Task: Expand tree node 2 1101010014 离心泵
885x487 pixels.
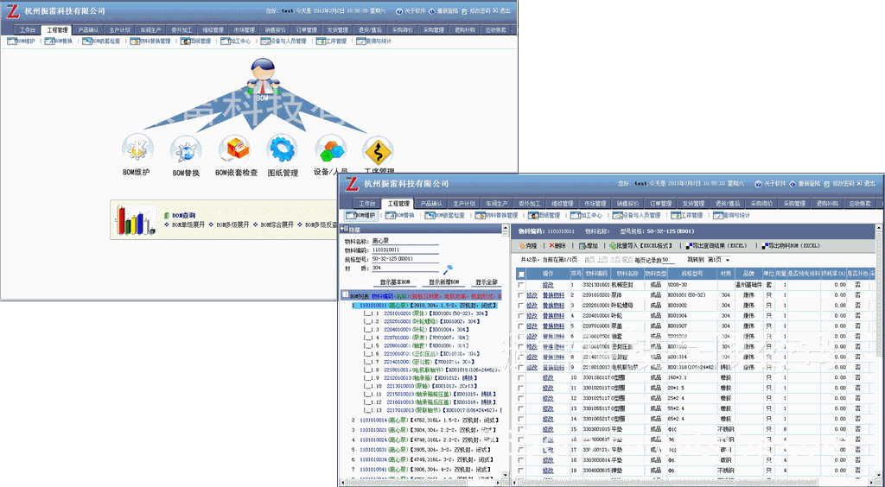Action: pyautogui.click(x=425, y=421)
